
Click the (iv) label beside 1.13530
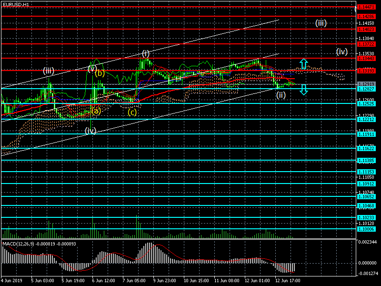341,52
